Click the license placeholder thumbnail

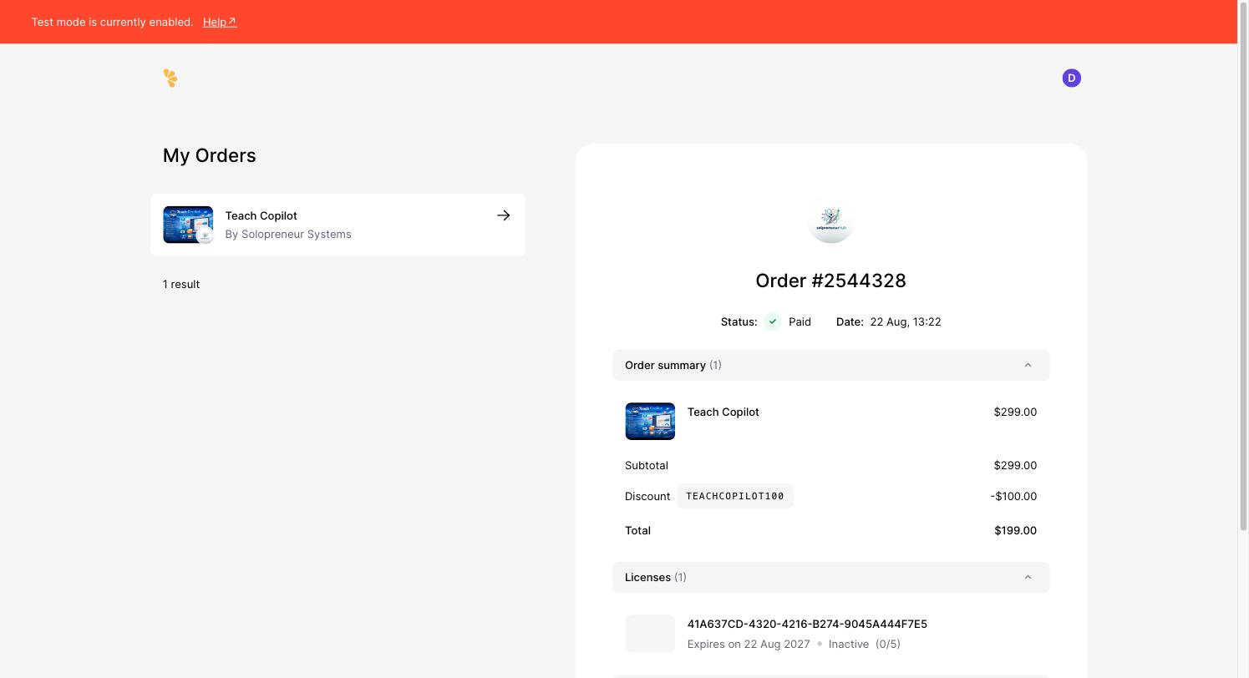pos(650,633)
